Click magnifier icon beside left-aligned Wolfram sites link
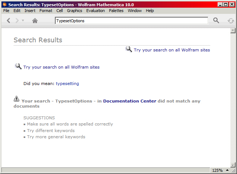The width and height of the screenshot is (237, 174). [x=18, y=66]
